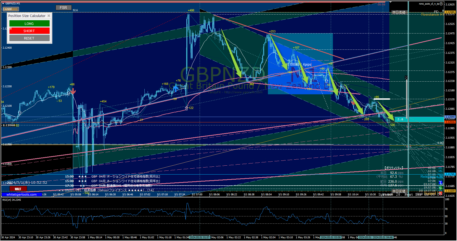Toggle the FSR button on chart

63,8
